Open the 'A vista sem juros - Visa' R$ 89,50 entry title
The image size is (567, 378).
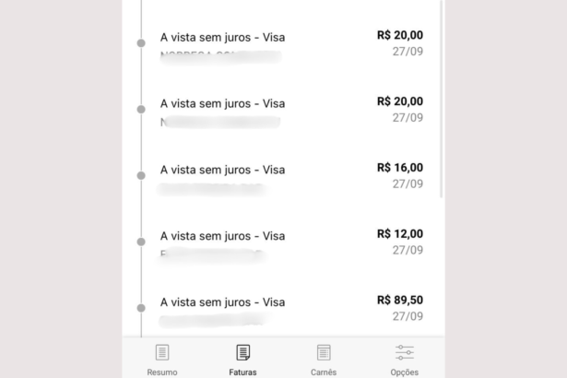click(x=223, y=302)
